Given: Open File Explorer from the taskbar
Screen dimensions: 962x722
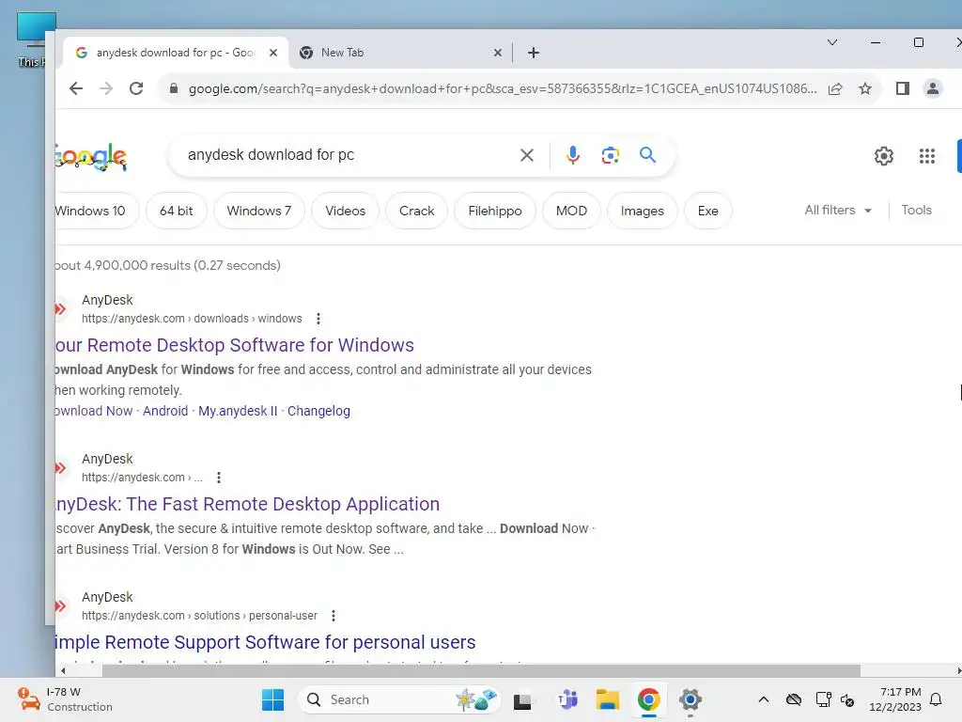Looking at the screenshot, I should [608, 699].
